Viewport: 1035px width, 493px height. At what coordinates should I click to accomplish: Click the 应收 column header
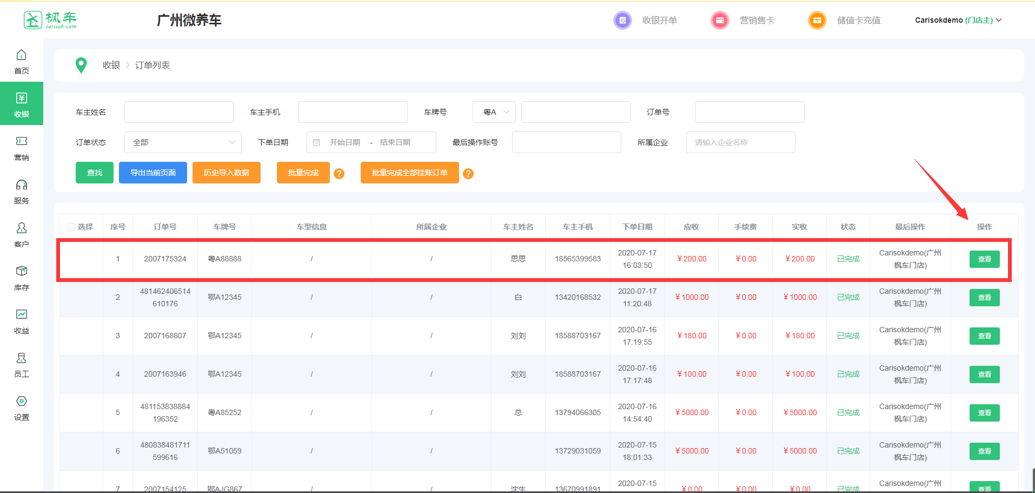(691, 227)
